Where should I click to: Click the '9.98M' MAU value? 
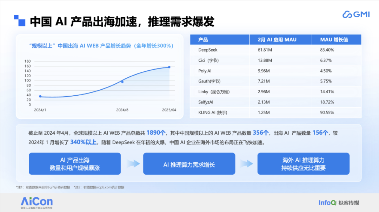coord(264,71)
